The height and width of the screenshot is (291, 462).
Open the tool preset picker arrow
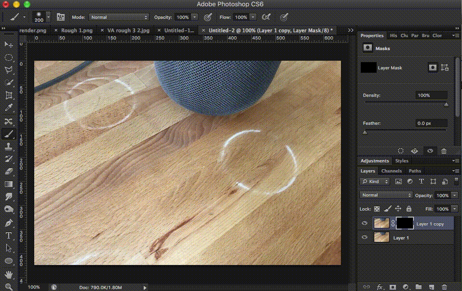[x=25, y=17]
